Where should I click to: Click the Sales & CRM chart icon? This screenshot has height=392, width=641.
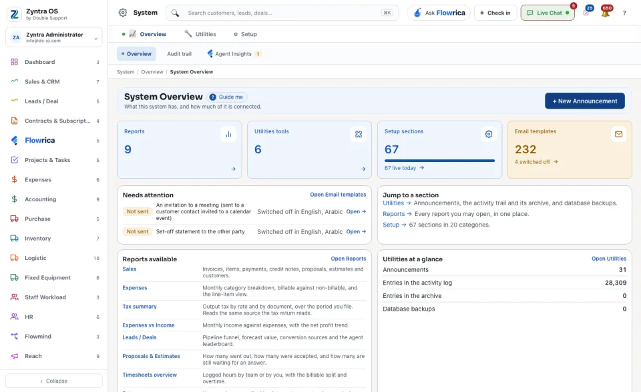(14, 81)
